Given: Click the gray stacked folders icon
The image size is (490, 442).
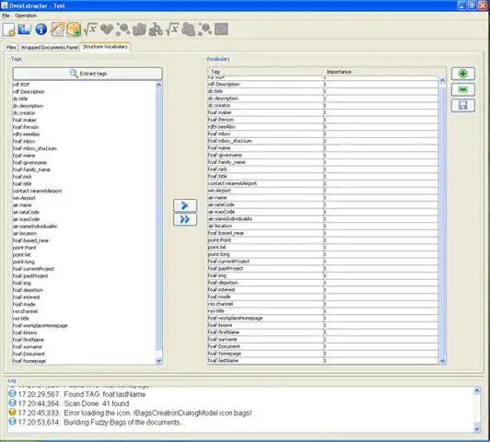Looking at the screenshot, I should [139, 29].
